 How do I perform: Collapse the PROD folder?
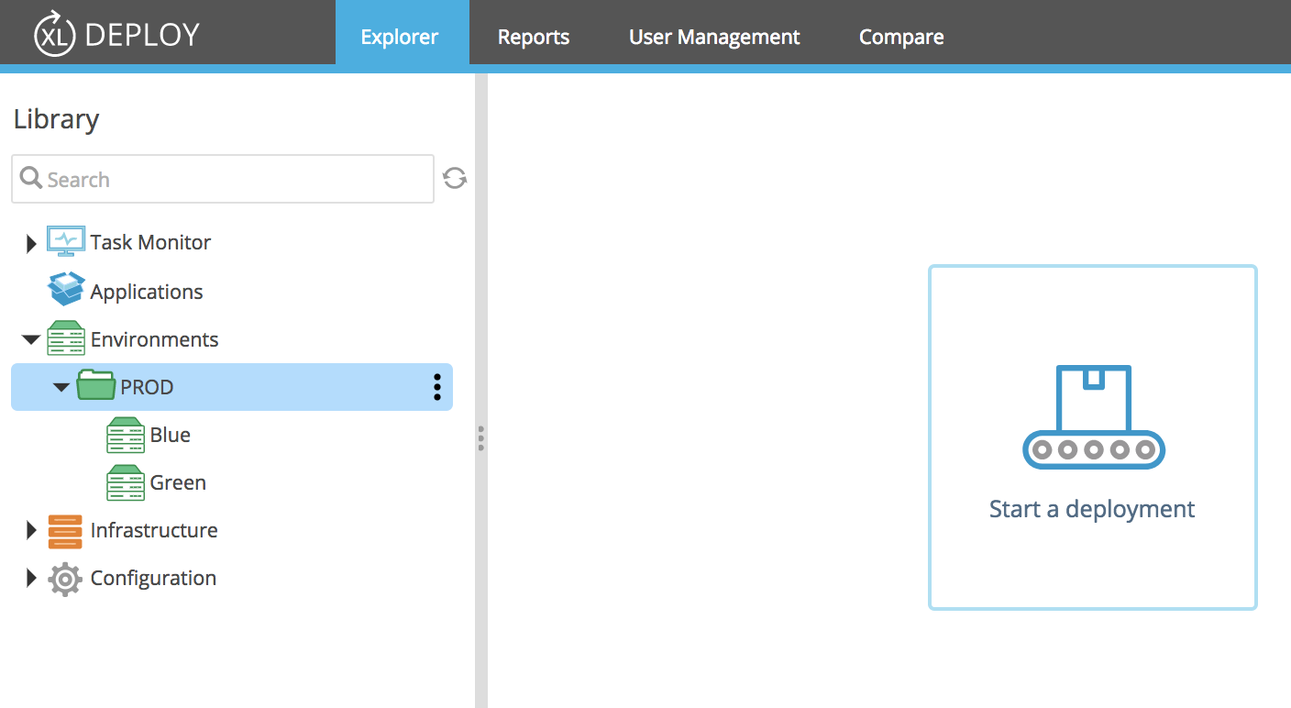(61, 387)
